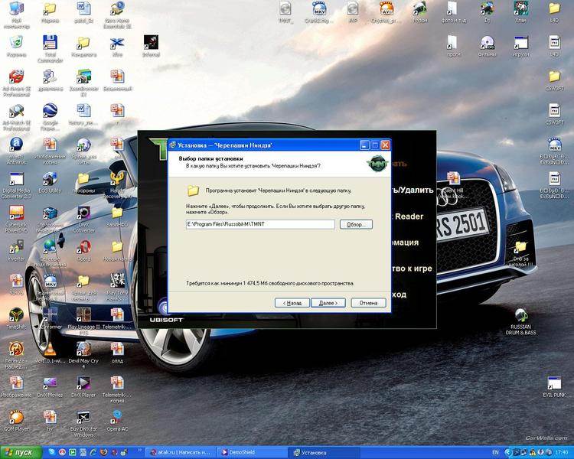Image resolution: width=574 pixels, height=459 pixels.
Task: Click Skype icon in quick launch bar
Action: (52, 453)
